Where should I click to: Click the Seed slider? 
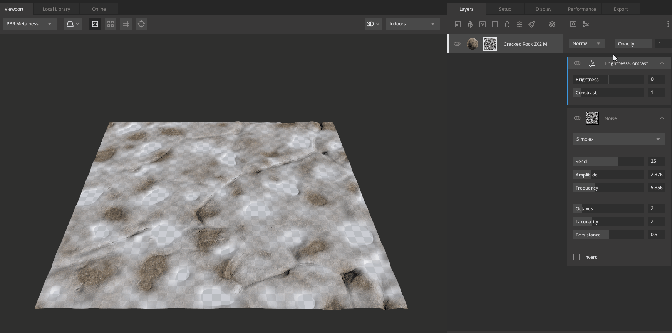coord(608,161)
